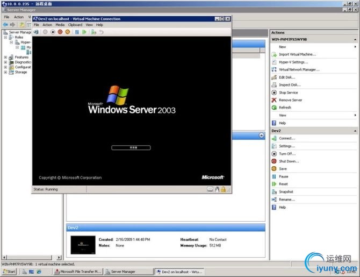Click the Pause icon in VM toolbar
The width and height of the screenshot is (360, 277).
(77, 32)
